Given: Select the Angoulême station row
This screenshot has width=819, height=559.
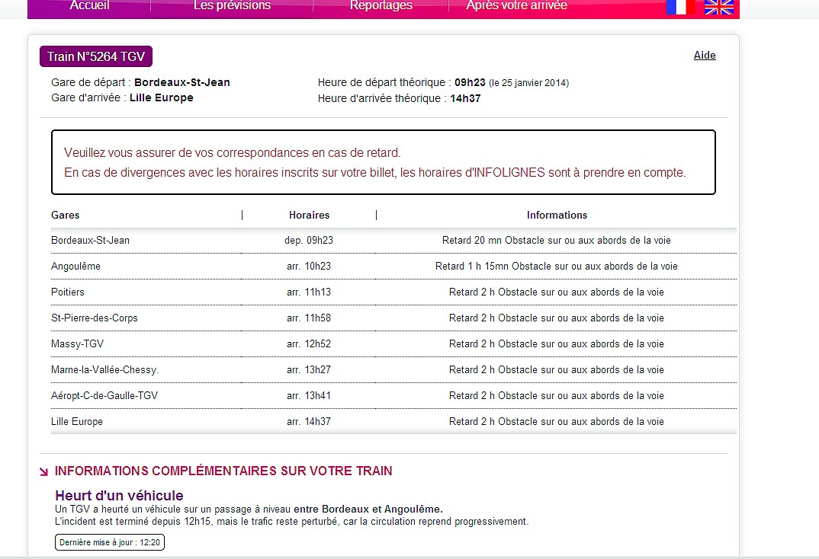Looking at the screenshot, I should click(75, 267).
